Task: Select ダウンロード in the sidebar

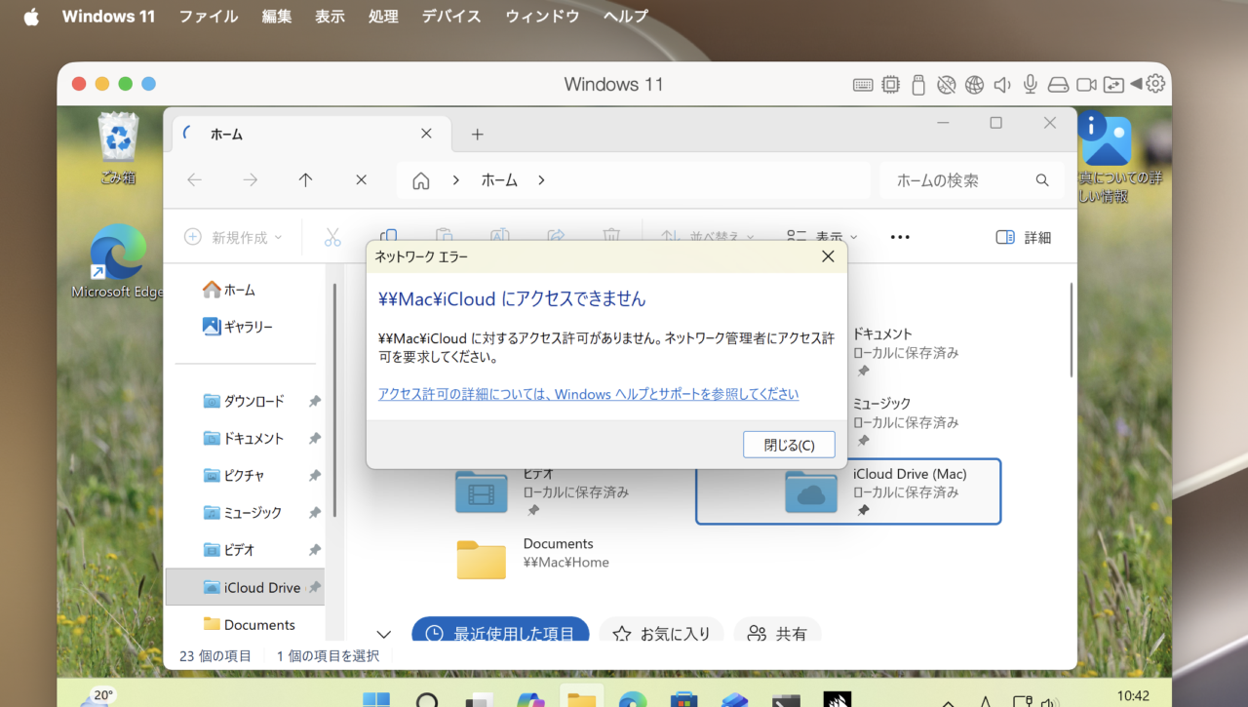Action: (x=245, y=401)
